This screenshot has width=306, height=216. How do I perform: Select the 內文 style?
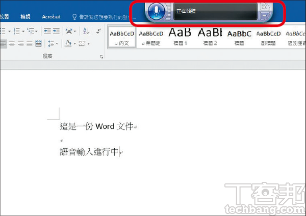point(122,37)
